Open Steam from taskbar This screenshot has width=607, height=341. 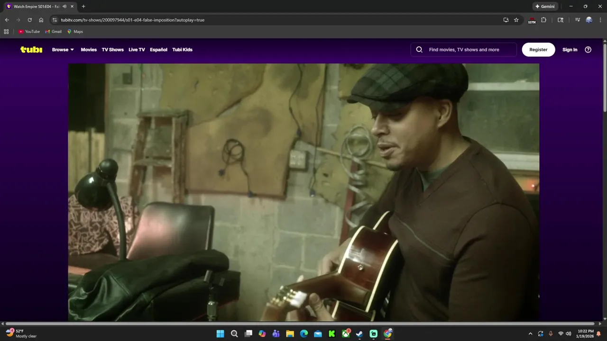tap(359, 334)
